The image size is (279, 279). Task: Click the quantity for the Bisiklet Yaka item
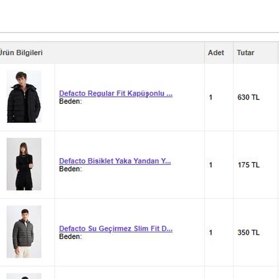(211, 165)
